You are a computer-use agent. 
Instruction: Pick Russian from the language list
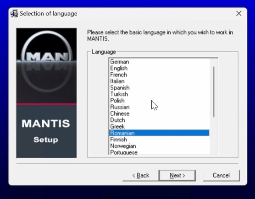coord(159,107)
